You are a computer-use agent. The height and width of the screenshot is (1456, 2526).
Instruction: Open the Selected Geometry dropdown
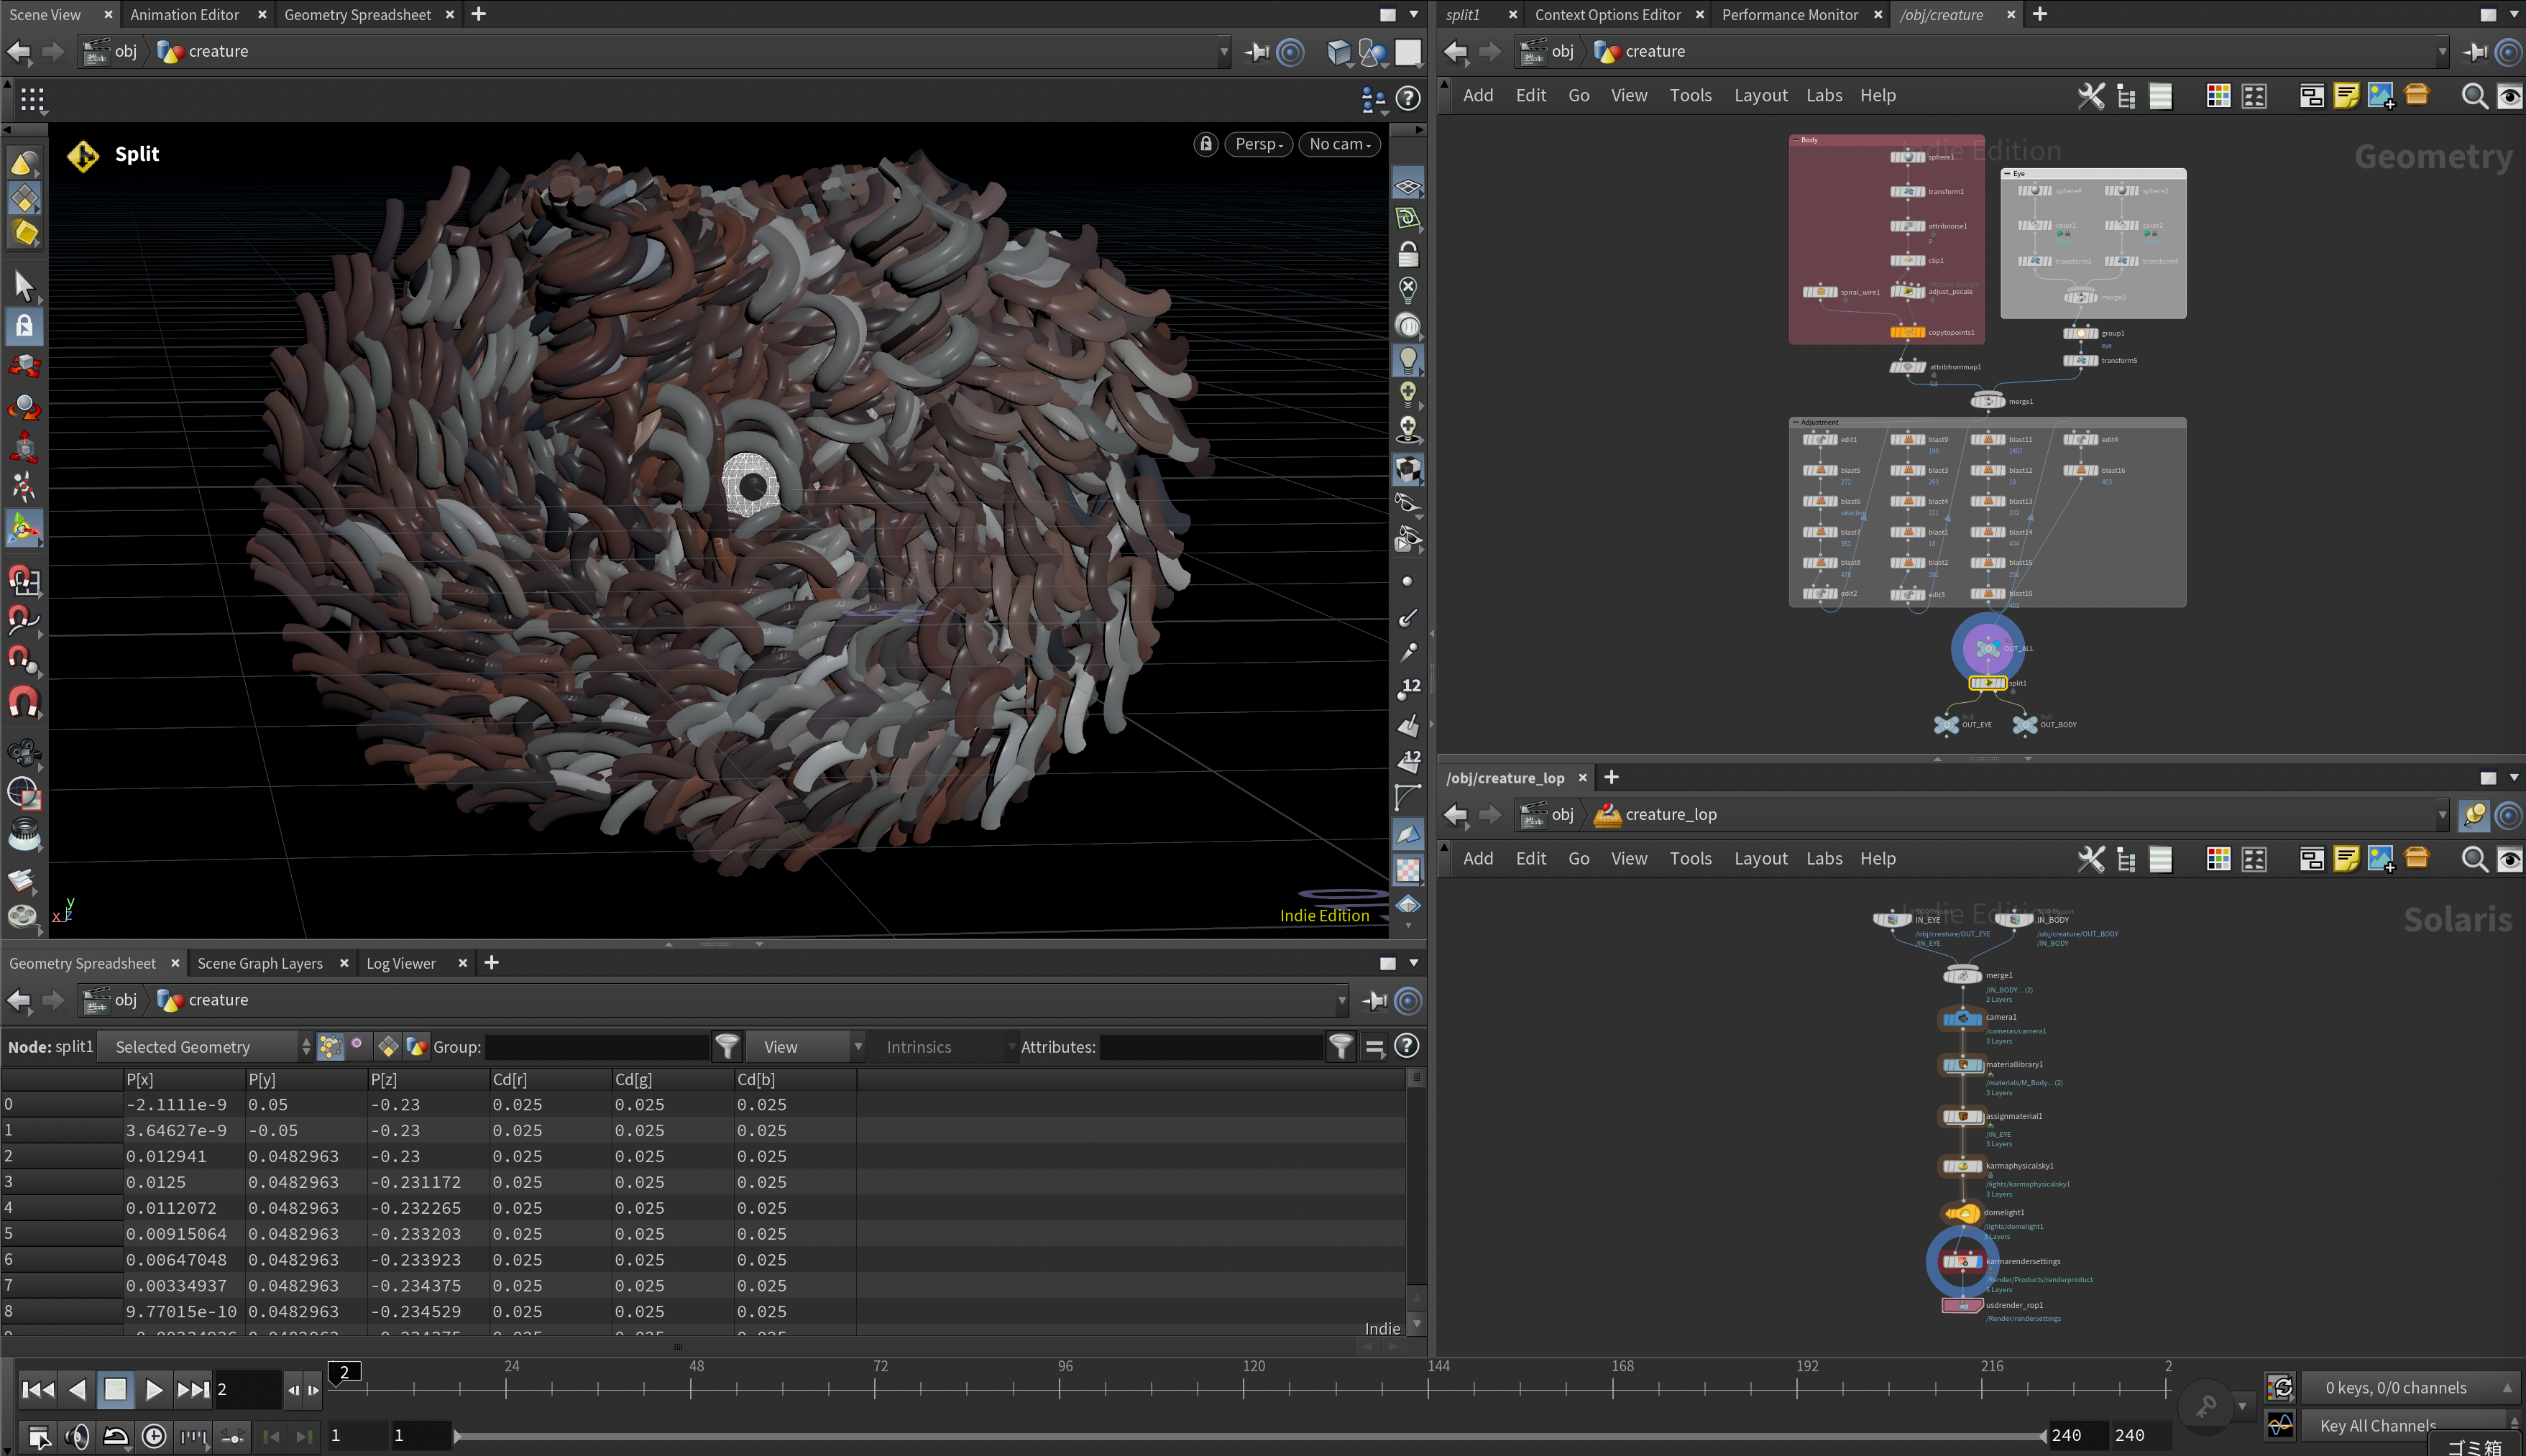[208, 1047]
